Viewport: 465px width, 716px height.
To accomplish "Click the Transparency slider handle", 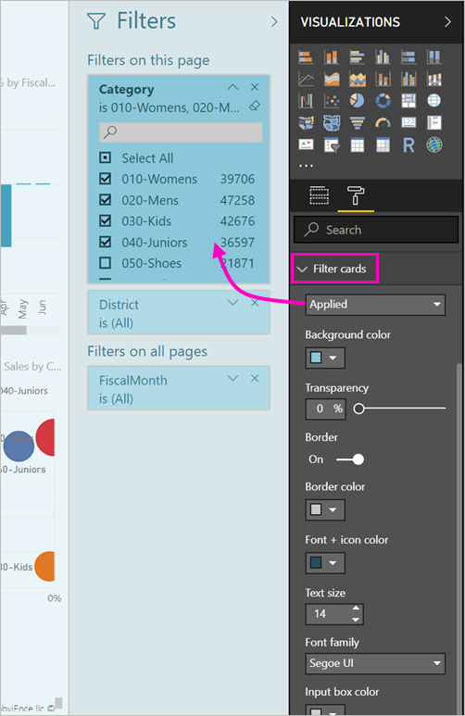I will point(359,408).
